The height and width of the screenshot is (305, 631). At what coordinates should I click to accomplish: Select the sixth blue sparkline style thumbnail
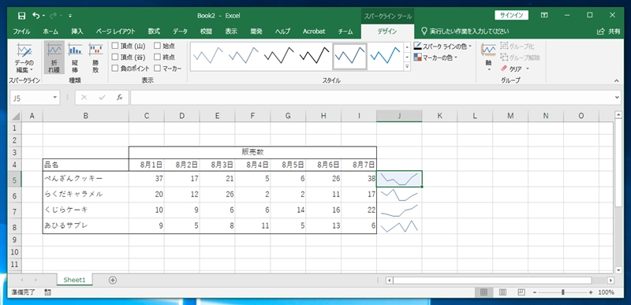click(385, 57)
